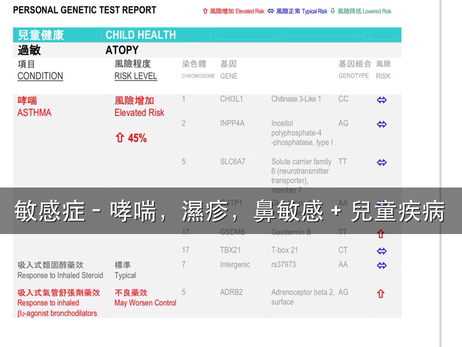Click the green Lowered Risk legend arrow
Image resolution: width=462 pixels, height=347 pixels.
[x=333, y=11]
